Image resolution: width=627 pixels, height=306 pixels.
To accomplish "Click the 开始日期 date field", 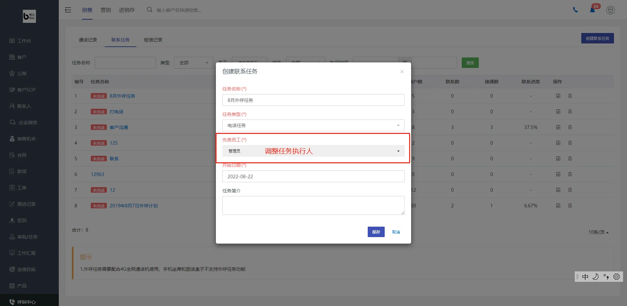I will pyautogui.click(x=313, y=176).
